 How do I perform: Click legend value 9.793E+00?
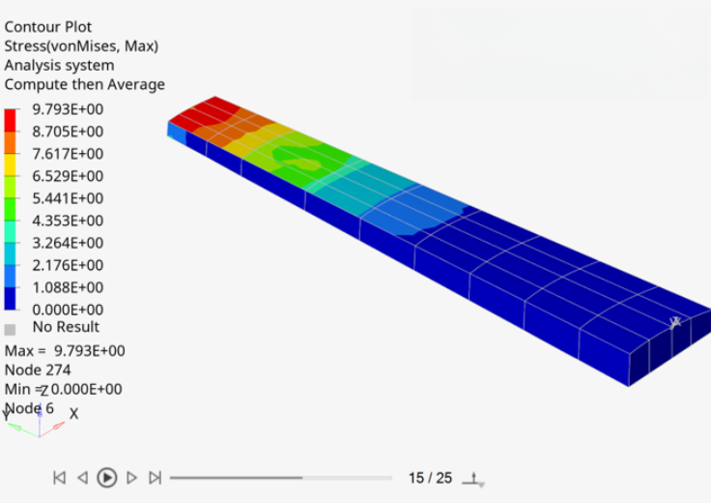point(68,109)
